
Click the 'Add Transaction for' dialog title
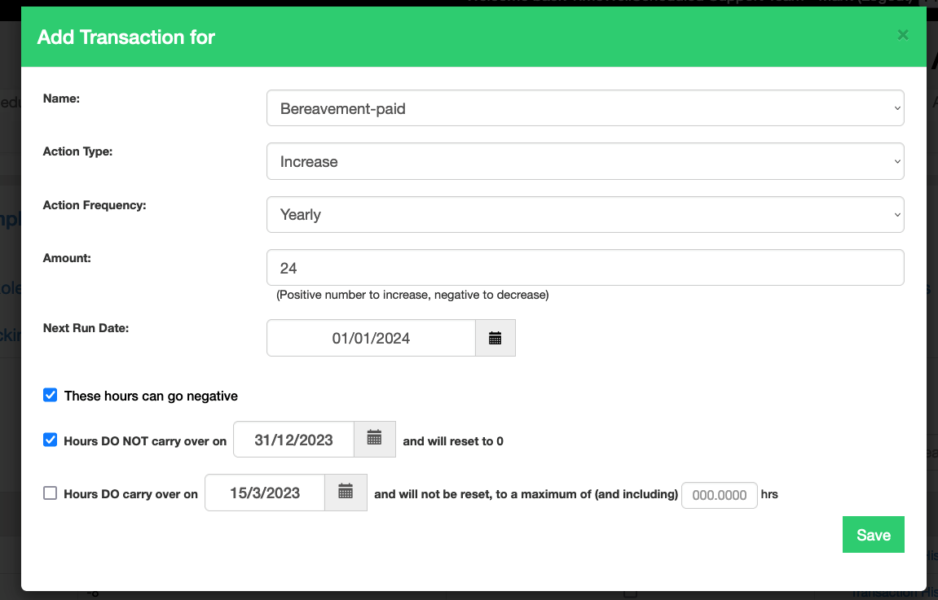(126, 37)
